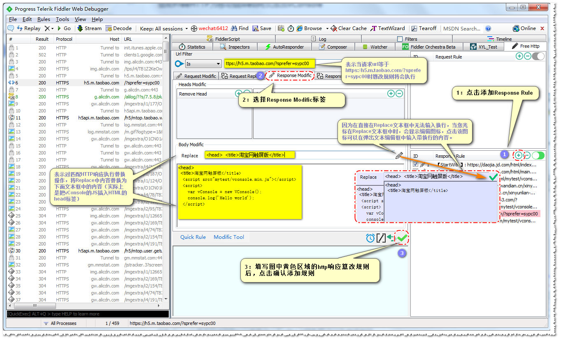This screenshot has height=341, width=561.
Task: Toggle the Request Rule enable switch
Action: point(538,56)
